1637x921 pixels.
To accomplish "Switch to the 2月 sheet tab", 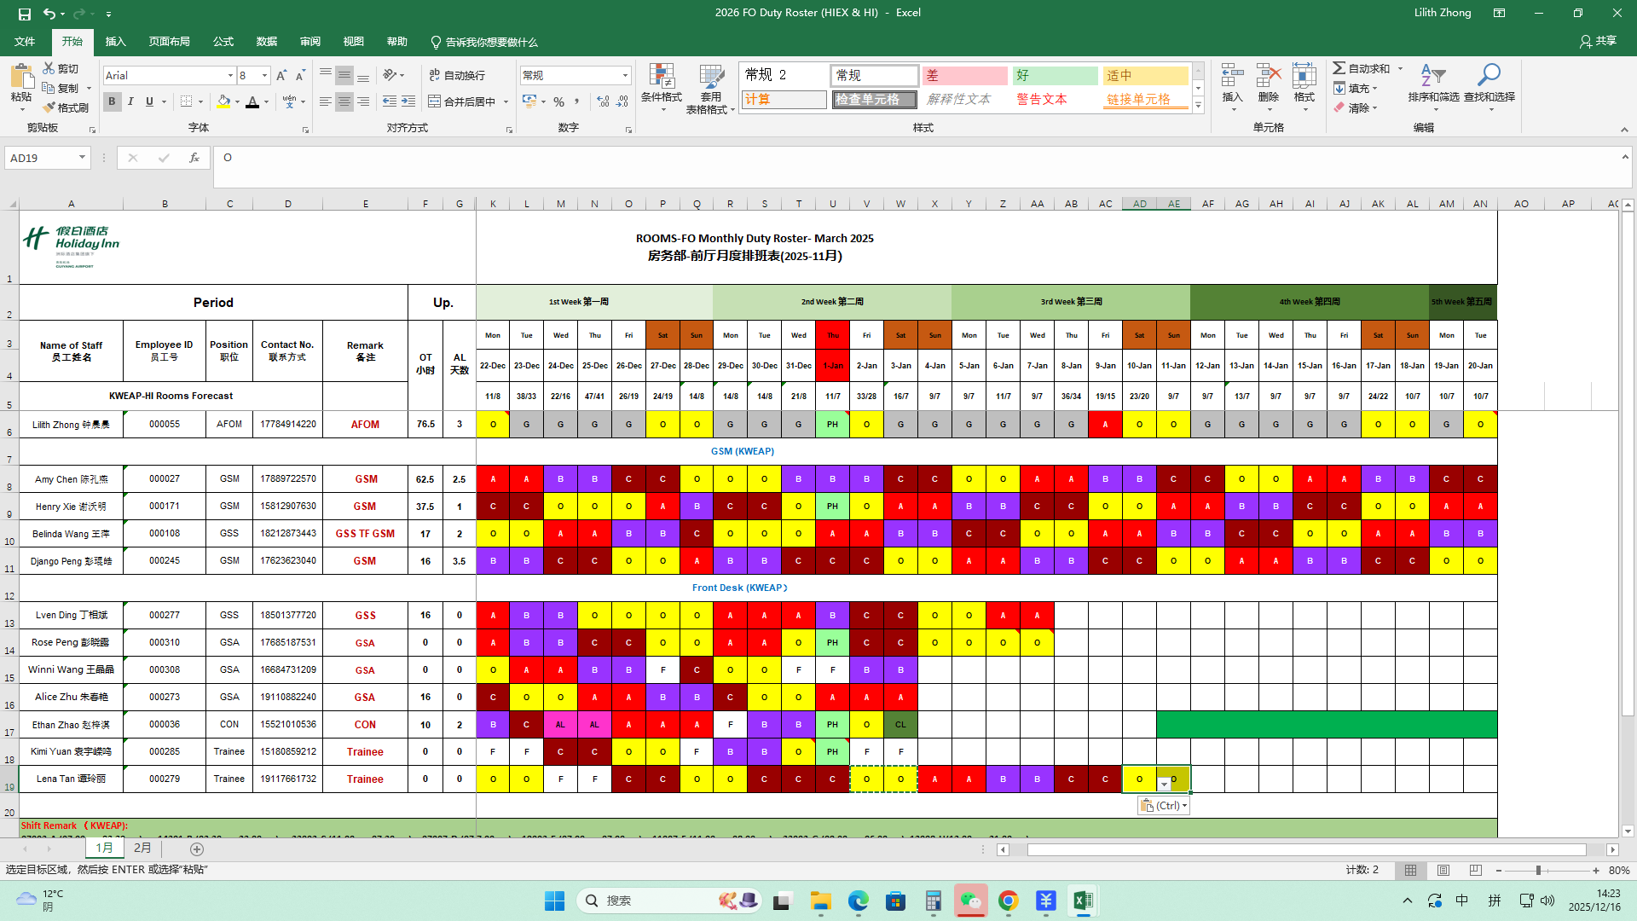I will tap(142, 849).
